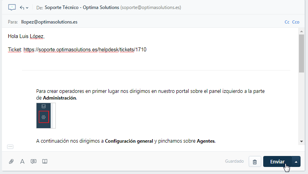The height and width of the screenshot is (174, 308).
Task: Click the vertical scrollbar thumb
Action: coord(301,53)
